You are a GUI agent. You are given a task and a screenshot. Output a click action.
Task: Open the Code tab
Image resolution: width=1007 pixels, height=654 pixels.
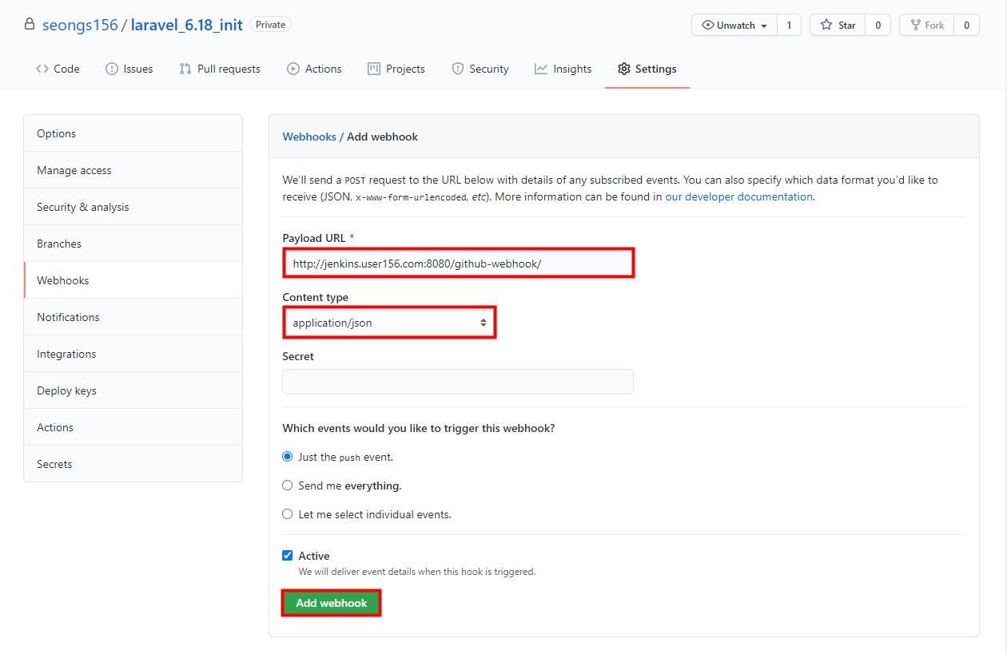click(x=58, y=69)
